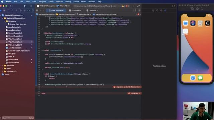Collapse the Resource folder
This screenshot has width=214, height=120.
point(4,21)
